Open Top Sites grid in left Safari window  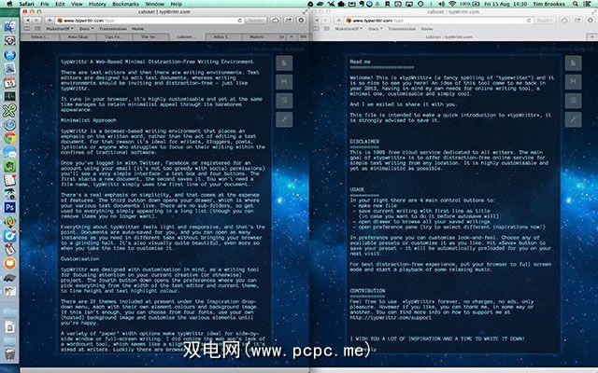[x=37, y=29]
